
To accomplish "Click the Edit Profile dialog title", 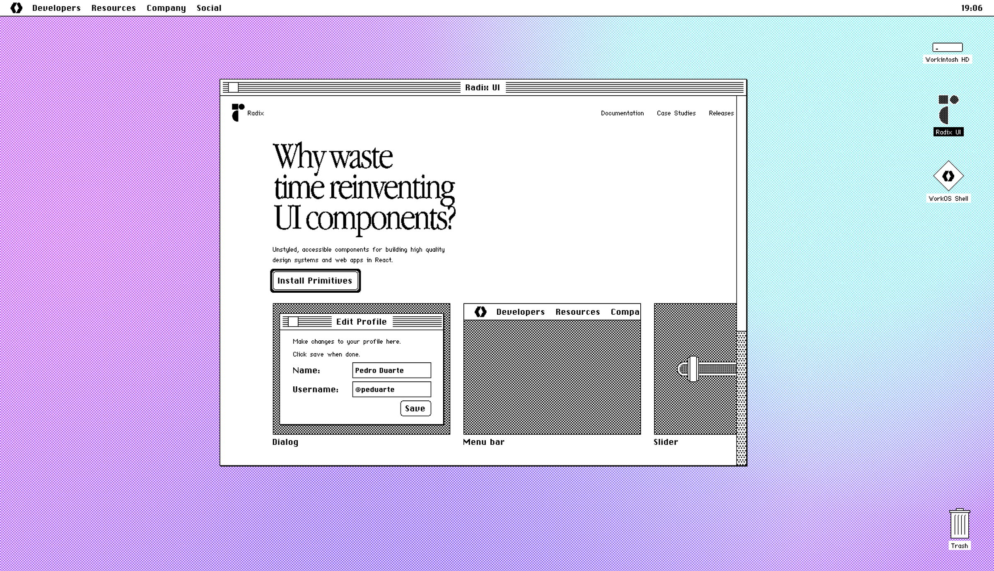I will (361, 322).
